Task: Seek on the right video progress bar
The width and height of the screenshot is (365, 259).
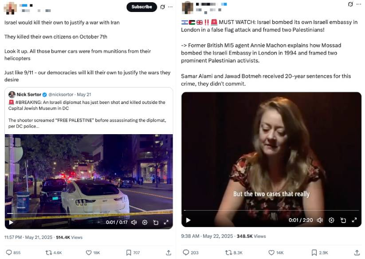Action: coord(271,210)
